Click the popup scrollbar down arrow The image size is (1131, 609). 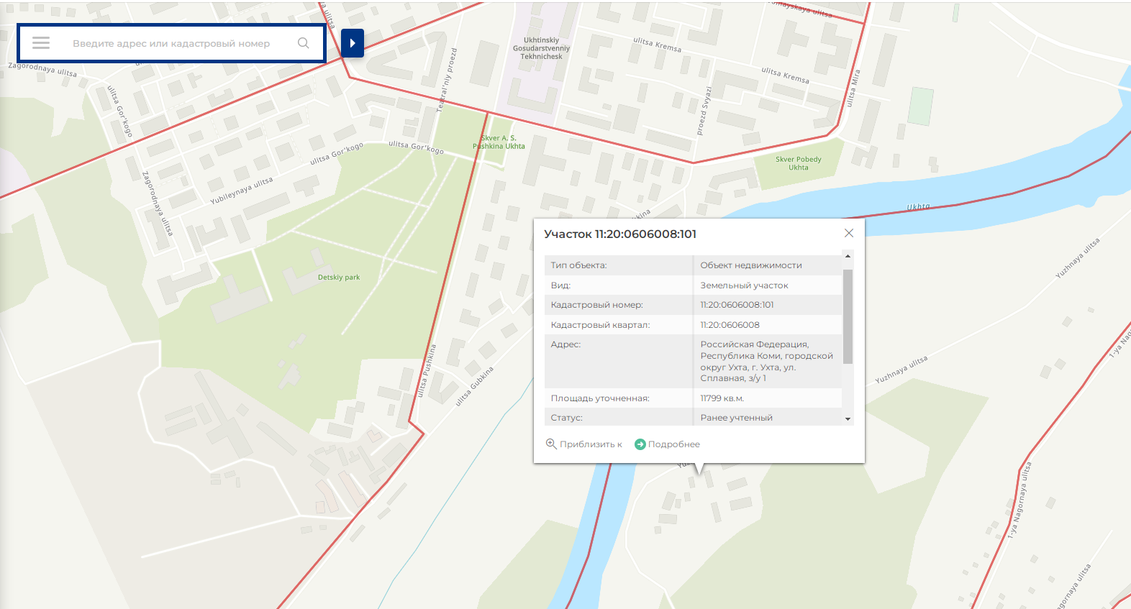[x=848, y=418]
